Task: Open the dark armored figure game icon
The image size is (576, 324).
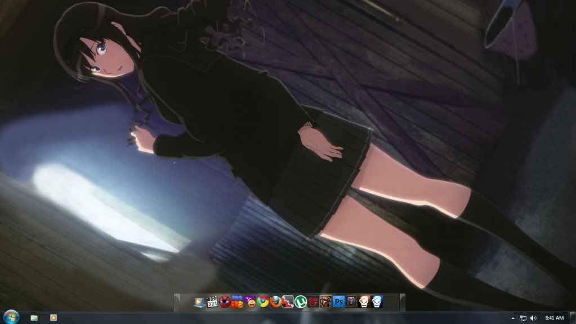Action: 351,302
